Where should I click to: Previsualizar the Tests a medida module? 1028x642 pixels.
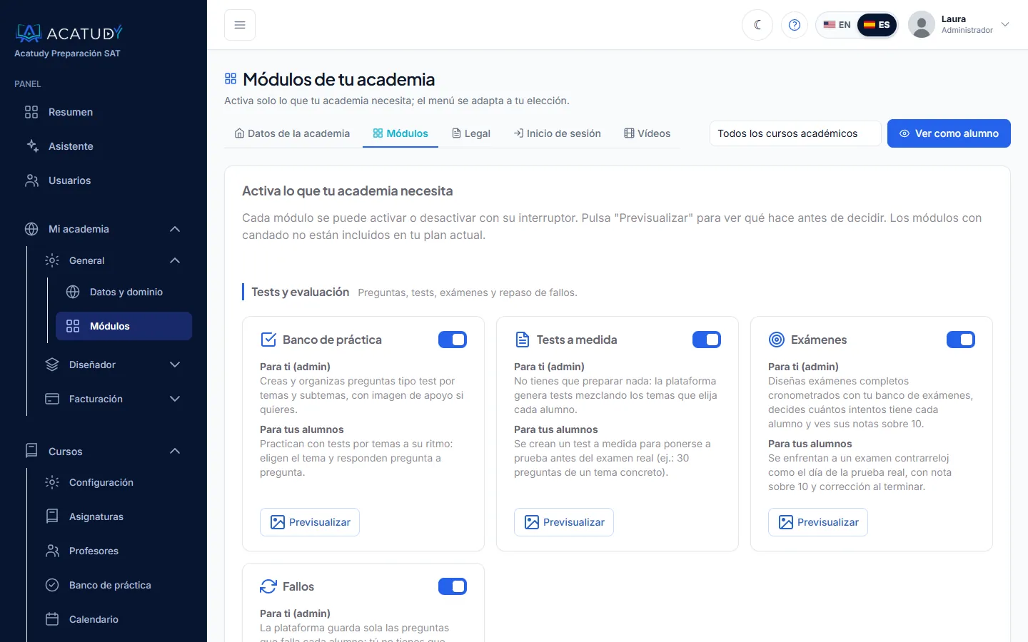click(564, 522)
